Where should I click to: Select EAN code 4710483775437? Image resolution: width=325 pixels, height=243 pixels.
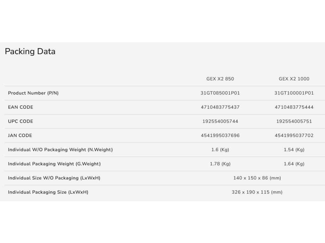point(220,107)
